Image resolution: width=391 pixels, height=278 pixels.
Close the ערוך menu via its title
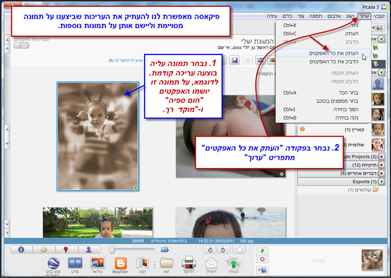364,17
